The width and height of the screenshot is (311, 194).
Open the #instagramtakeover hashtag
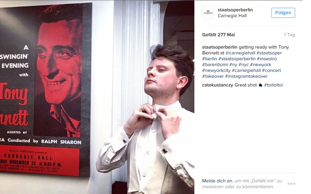246,76
